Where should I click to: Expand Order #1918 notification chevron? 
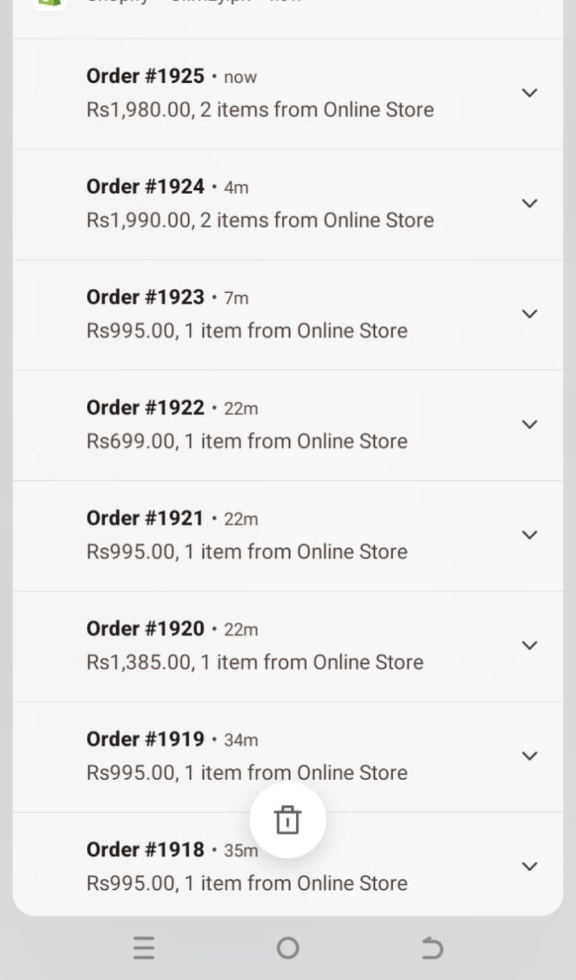[530, 866]
